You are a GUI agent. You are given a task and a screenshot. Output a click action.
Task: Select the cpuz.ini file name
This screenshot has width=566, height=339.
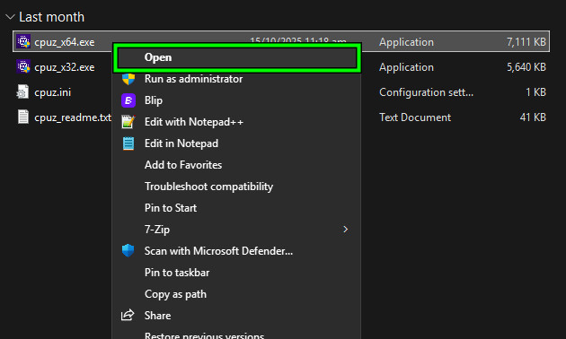pos(53,92)
